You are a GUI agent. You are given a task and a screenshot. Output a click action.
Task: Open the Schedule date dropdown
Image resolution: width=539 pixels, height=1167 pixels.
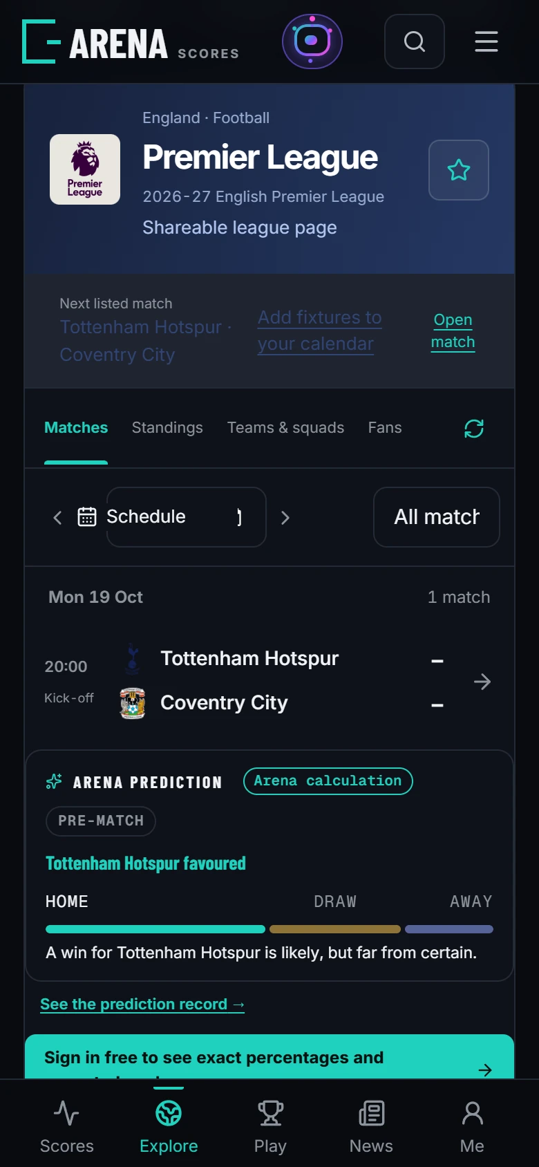tap(186, 517)
